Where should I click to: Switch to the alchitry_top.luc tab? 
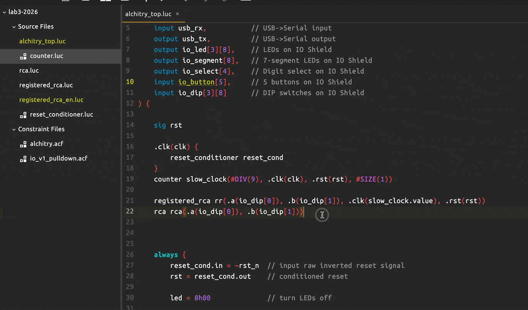pyautogui.click(x=148, y=14)
